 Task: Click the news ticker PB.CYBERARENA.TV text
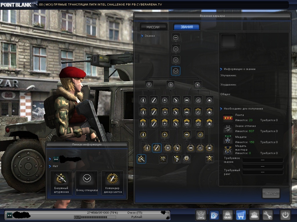[x=147, y=5]
